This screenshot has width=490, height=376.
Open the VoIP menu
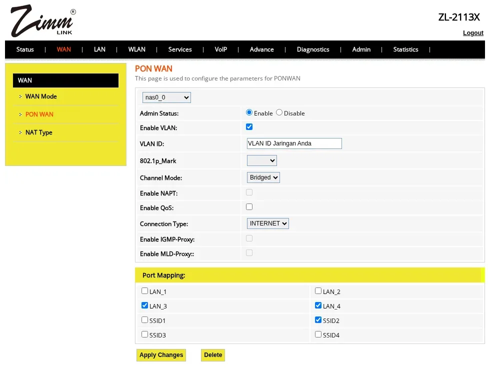[x=221, y=49]
